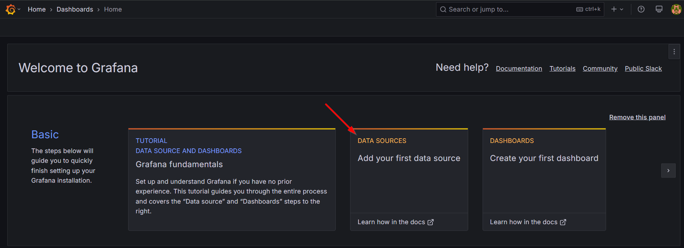
Task: Select Add your first data source
Action: click(409, 158)
